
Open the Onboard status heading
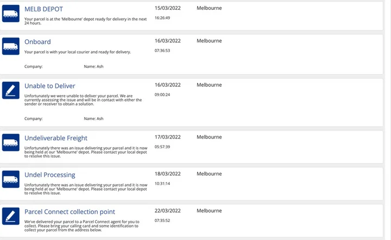(x=37, y=42)
